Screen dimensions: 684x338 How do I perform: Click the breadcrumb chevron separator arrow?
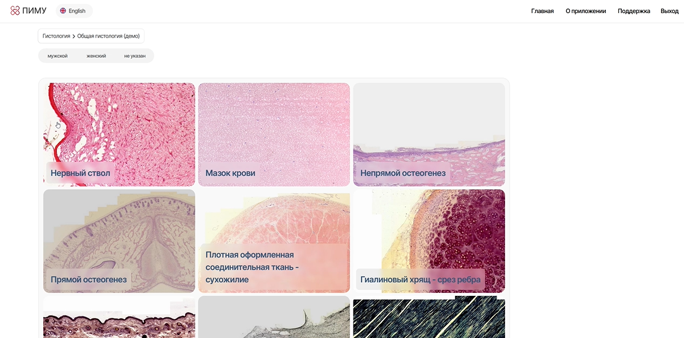74,36
